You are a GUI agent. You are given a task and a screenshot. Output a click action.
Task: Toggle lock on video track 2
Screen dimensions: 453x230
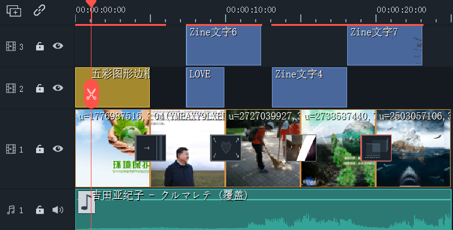40,88
